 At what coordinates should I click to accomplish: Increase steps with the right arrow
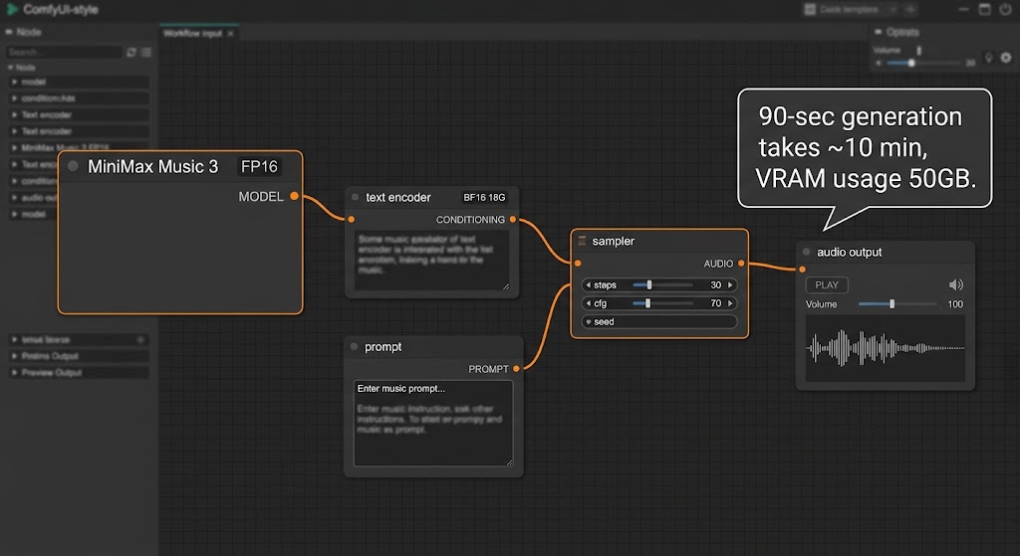(730, 285)
